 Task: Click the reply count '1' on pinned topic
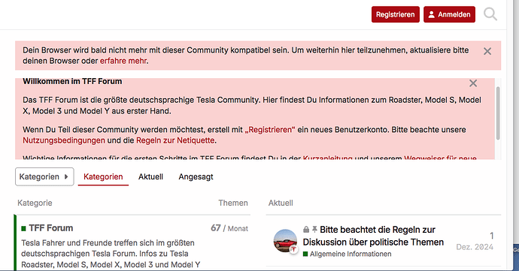(x=491, y=236)
